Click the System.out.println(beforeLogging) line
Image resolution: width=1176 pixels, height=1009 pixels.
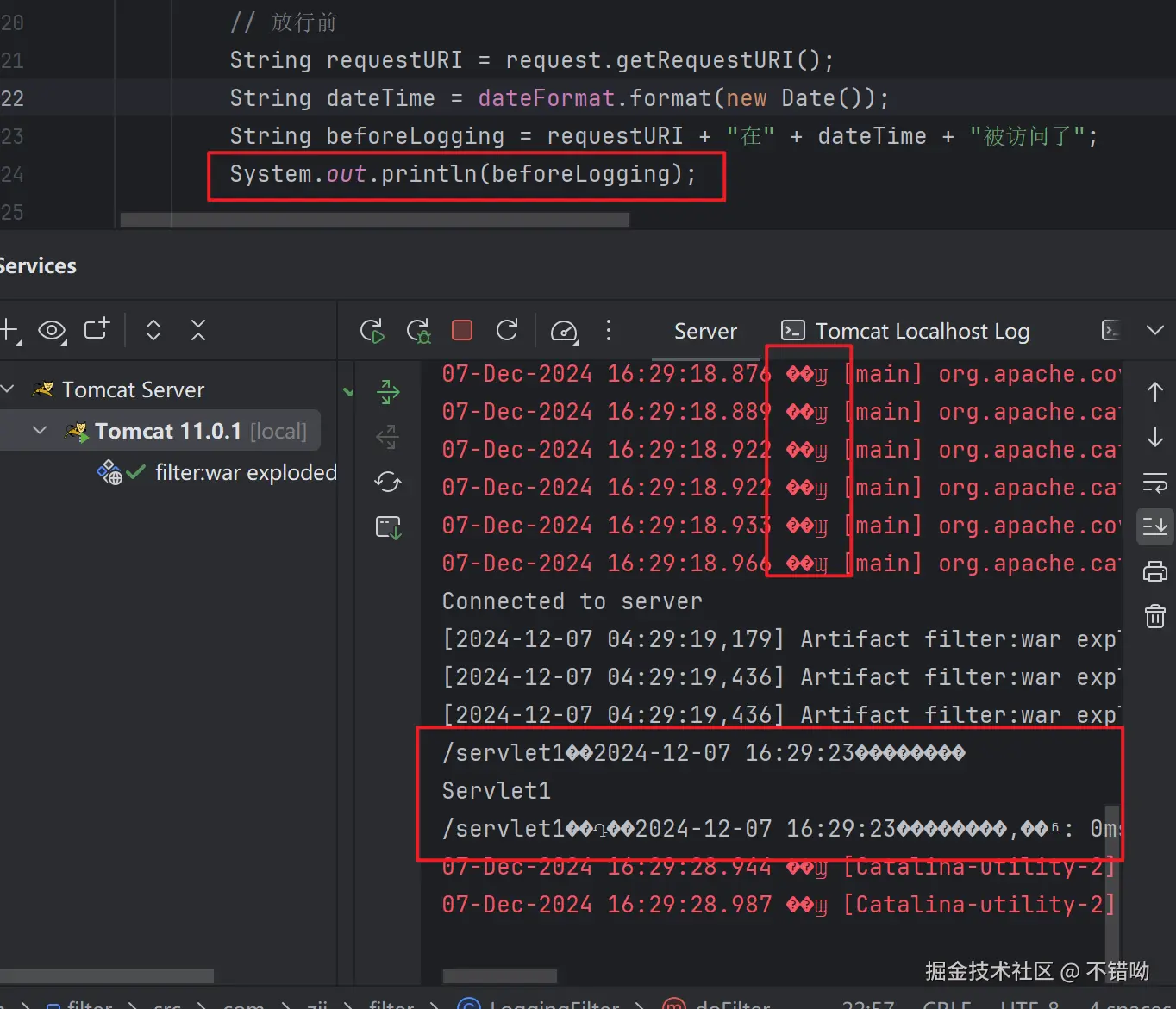pyautogui.click(x=463, y=174)
